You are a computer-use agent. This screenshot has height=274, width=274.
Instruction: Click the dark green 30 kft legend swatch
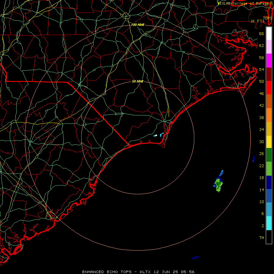point(269,155)
